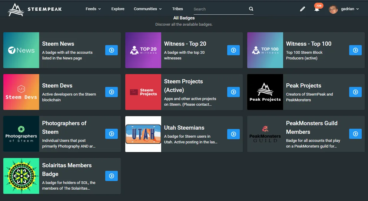
Task: Click the Steem News badge title
Action: pyautogui.click(x=58, y=44)
